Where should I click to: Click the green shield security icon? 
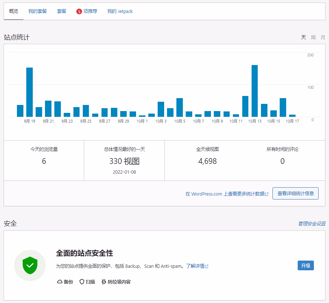coord(30,266)
